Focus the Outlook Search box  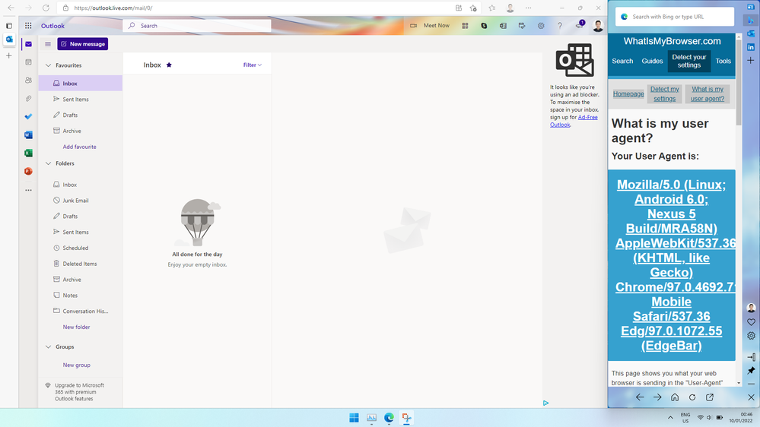click(197, 26)
